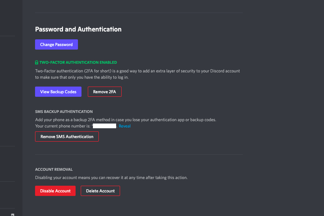Screen dimensions: 324x216
Task: Click "Your current phone number is" label
Action: (x=63, y=126)
